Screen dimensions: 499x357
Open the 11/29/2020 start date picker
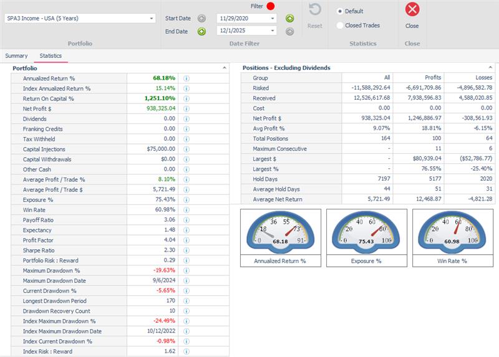click(273, 19)
